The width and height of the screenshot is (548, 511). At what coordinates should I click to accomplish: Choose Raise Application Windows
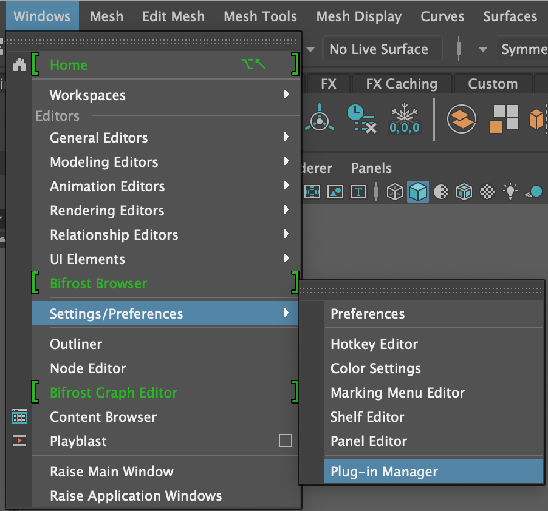(165, 496)
